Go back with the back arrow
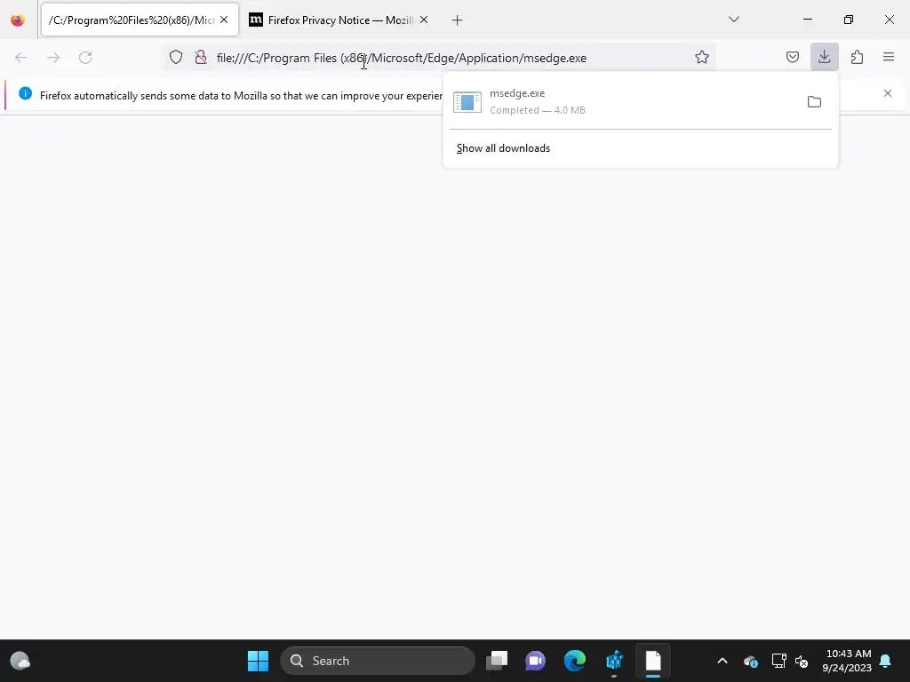The width and height of the screenshot is (910, 682). (x=21, y=58)
